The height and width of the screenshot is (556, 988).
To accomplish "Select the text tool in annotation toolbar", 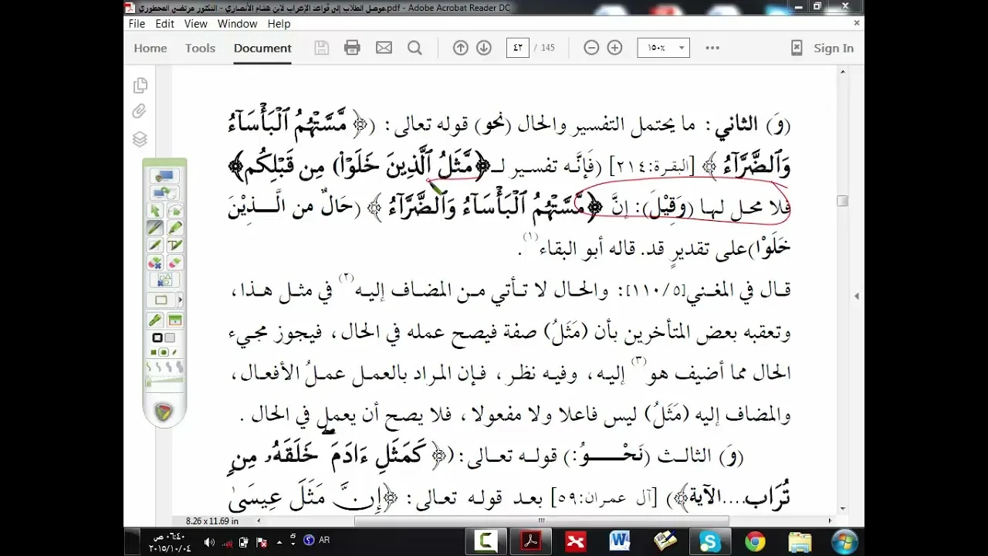I will [x=175, y=246].
